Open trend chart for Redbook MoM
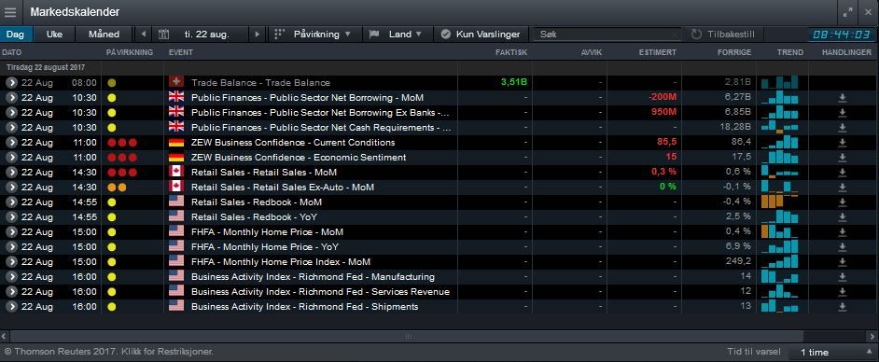The height and width of the screenshot is (362, 879). pos(780,202)
